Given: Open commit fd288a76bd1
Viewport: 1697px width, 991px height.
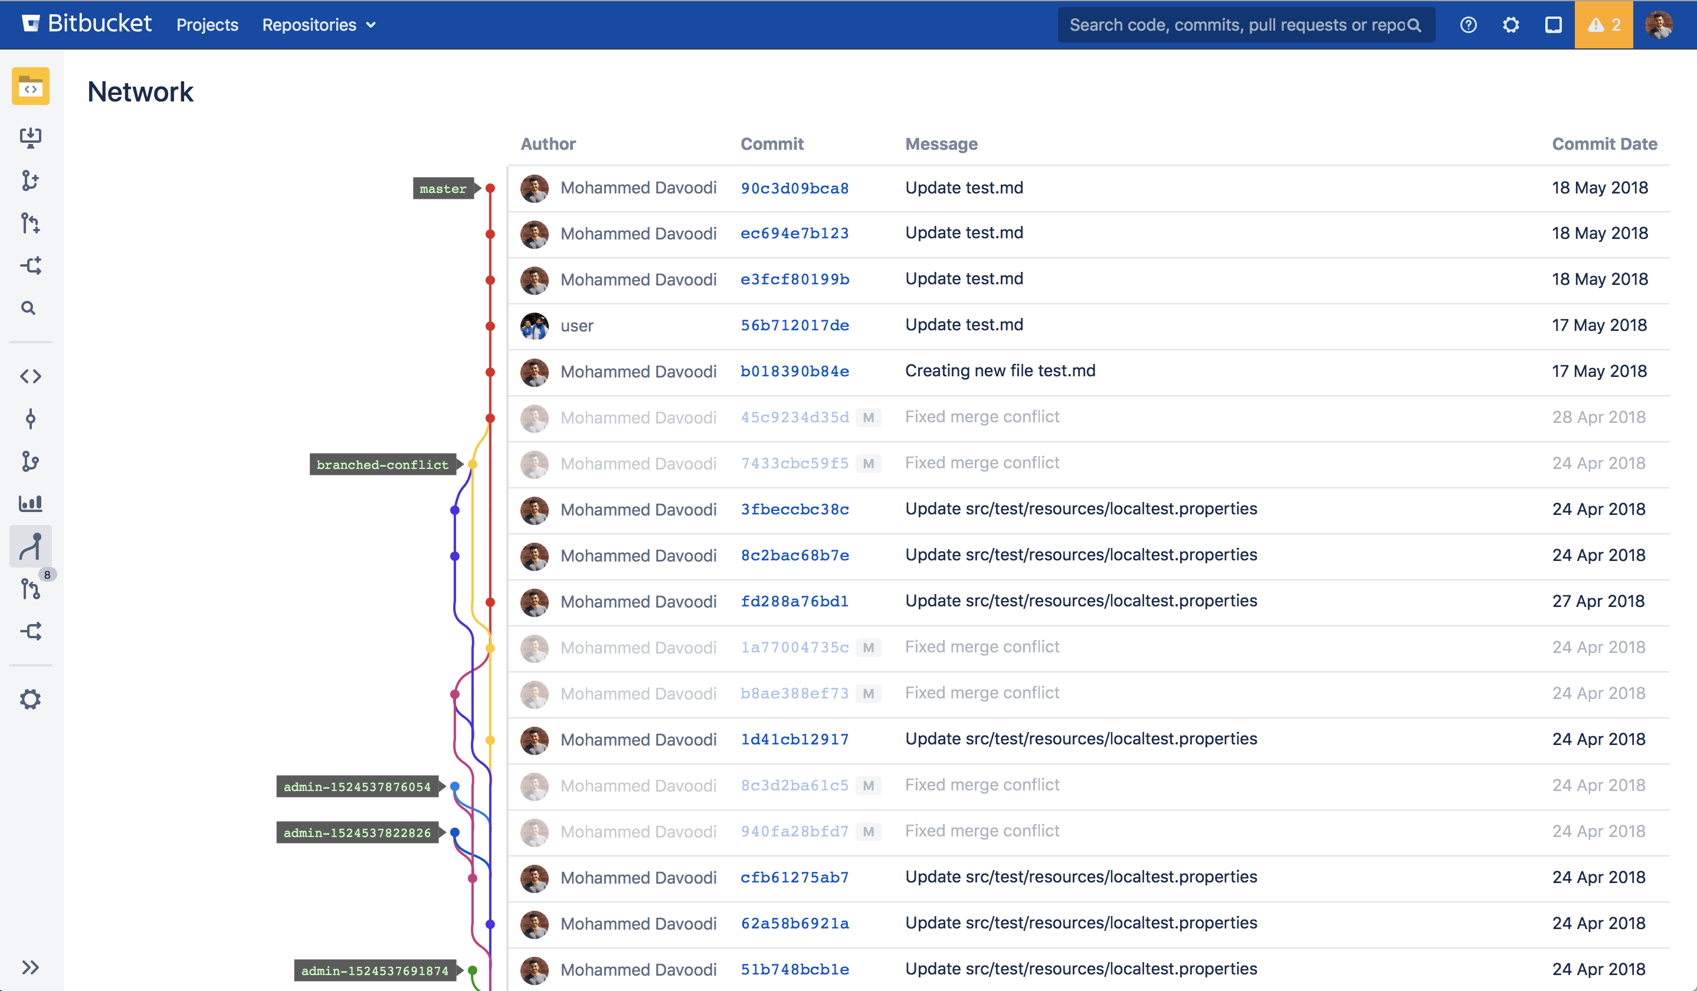Looking at the screenshot, I should (795, 601).
